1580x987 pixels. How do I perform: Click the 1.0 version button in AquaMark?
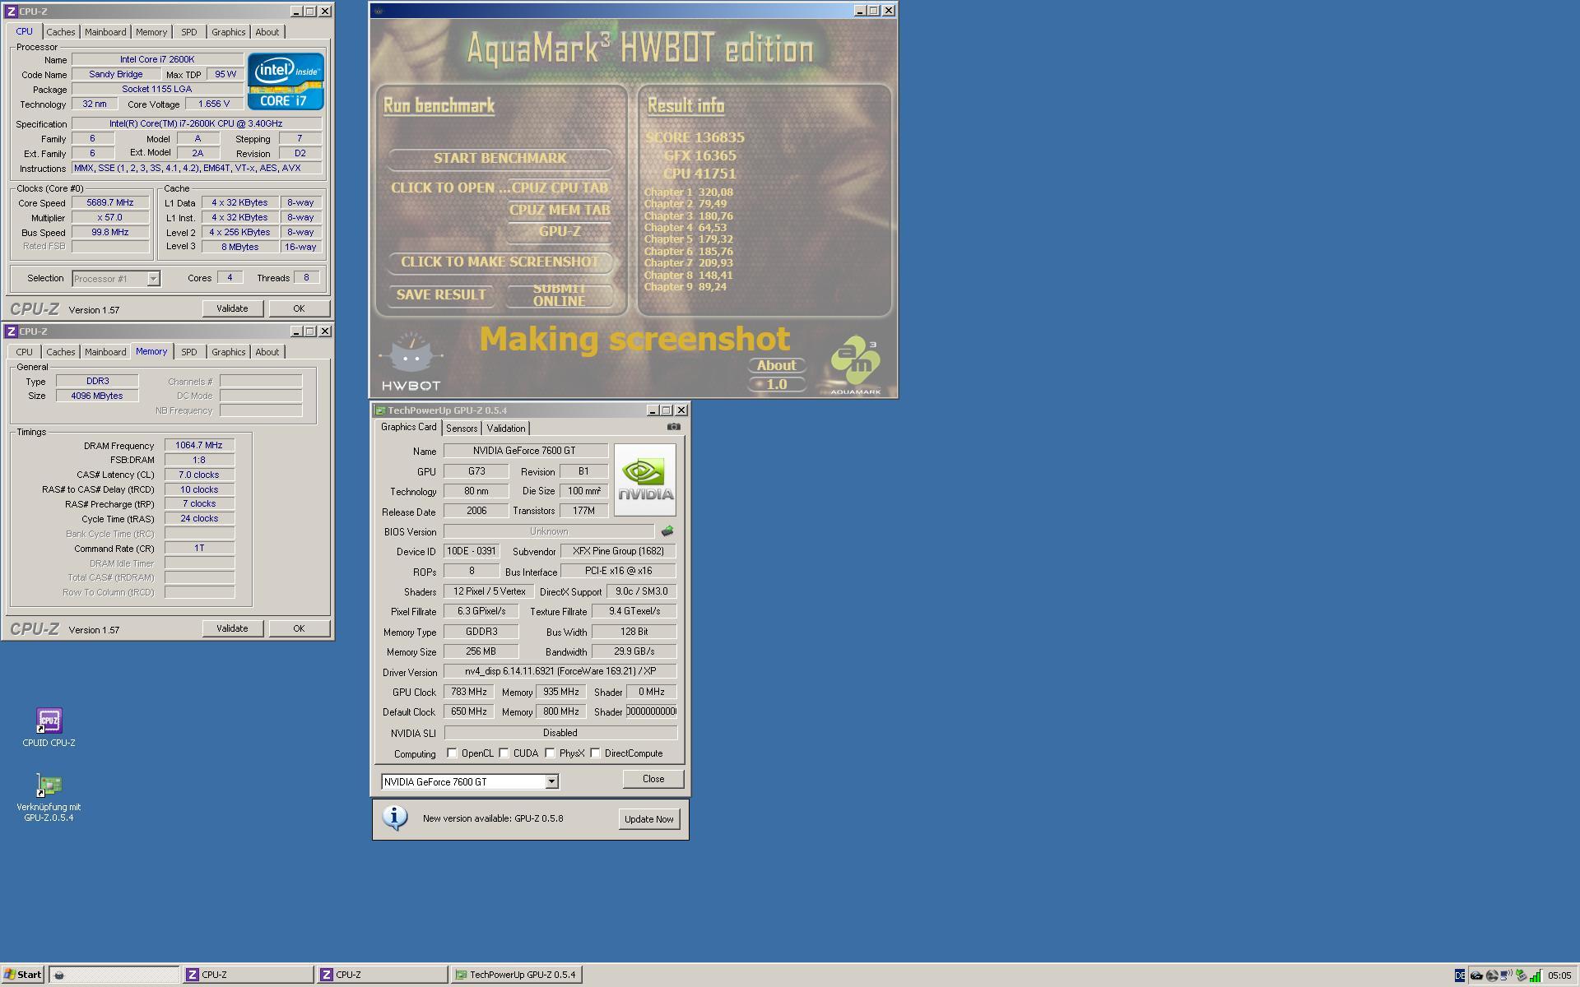pyautogui.click(x=776, y=384)
